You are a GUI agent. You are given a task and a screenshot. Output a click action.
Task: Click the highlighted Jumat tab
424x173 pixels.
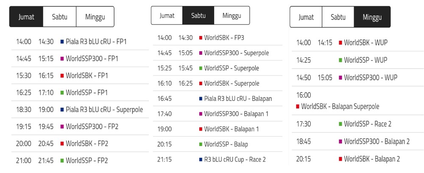point(26,17)
